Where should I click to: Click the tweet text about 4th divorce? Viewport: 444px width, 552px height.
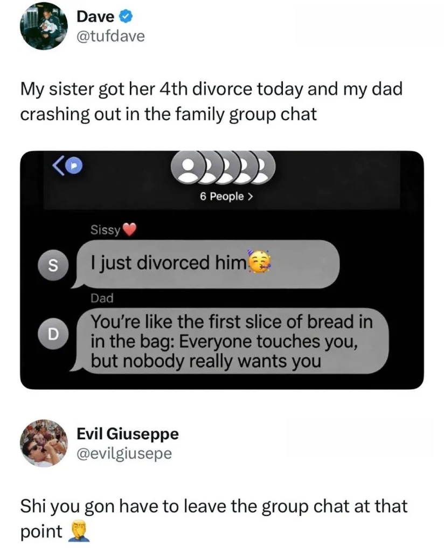211,101
